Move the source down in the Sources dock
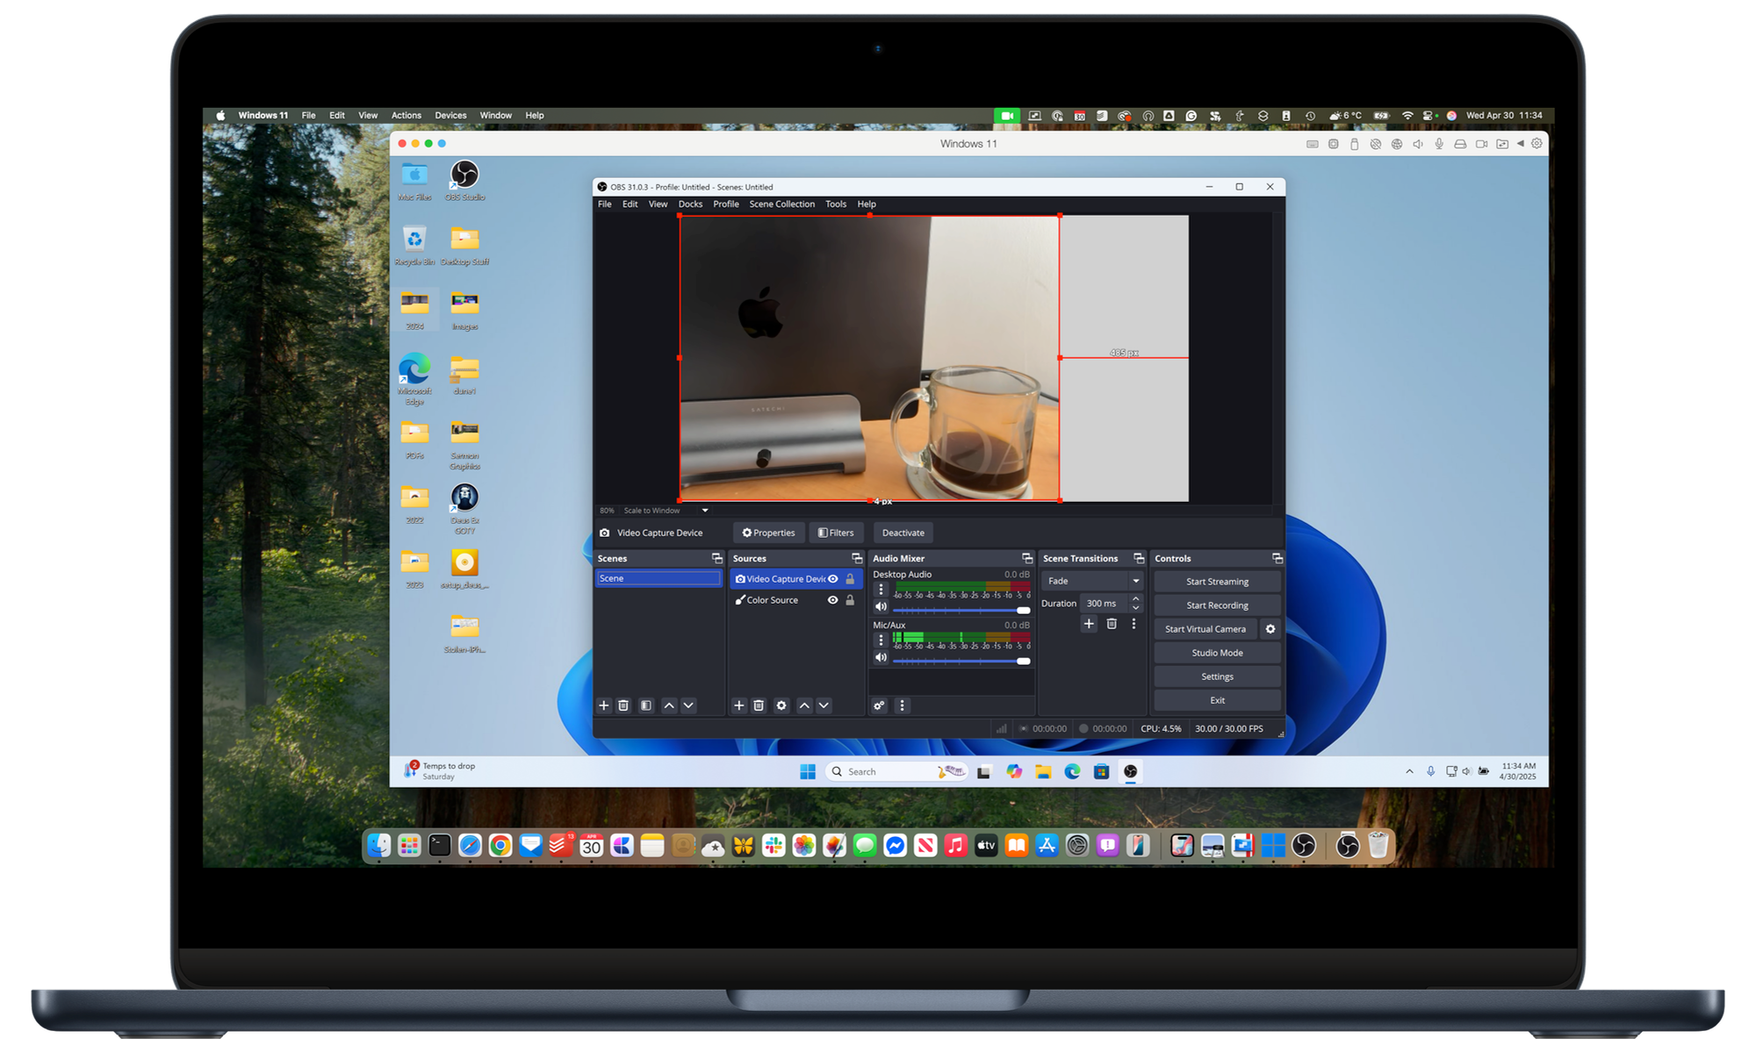The width and height of the screenshot is (1756, 1053). [x=824, y=706]
